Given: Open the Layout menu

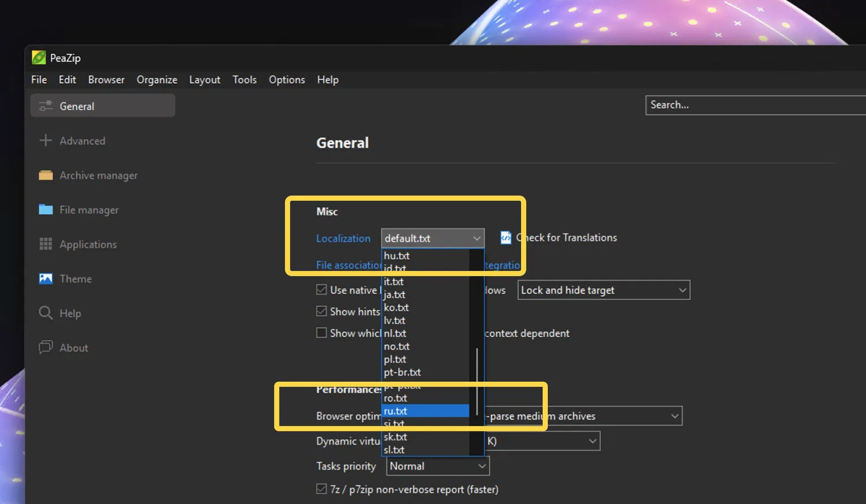Looking at the screenshot, I should click(x=205, y=80).
